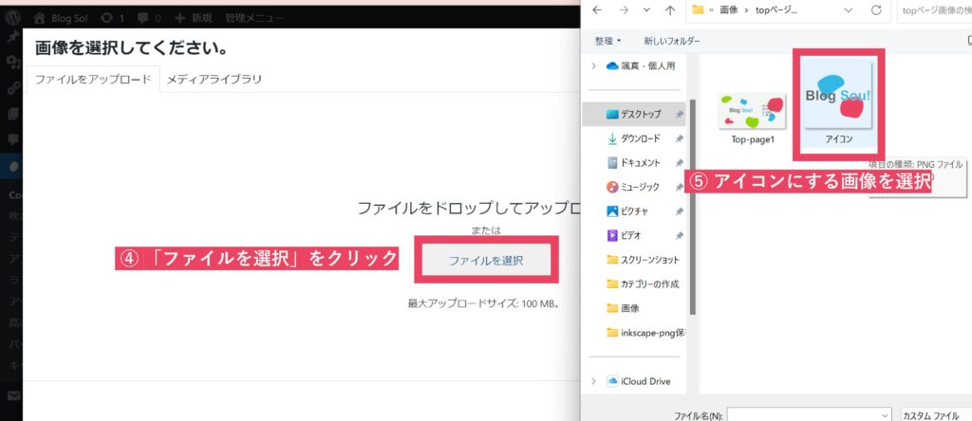Click the up arrow in file dialog
Screen dimensions: 972x421
pos(669,11)
